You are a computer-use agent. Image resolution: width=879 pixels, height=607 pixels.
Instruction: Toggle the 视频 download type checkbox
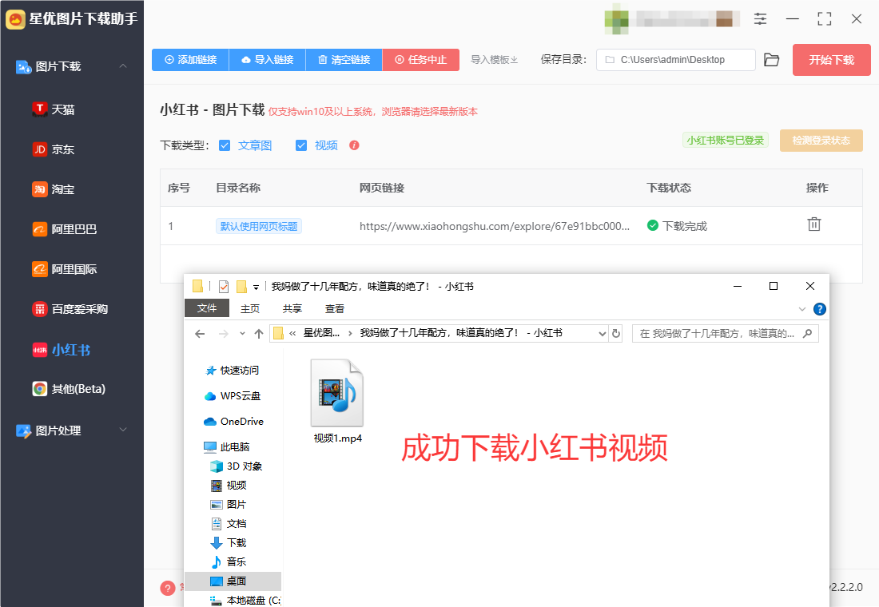[301, 145]
